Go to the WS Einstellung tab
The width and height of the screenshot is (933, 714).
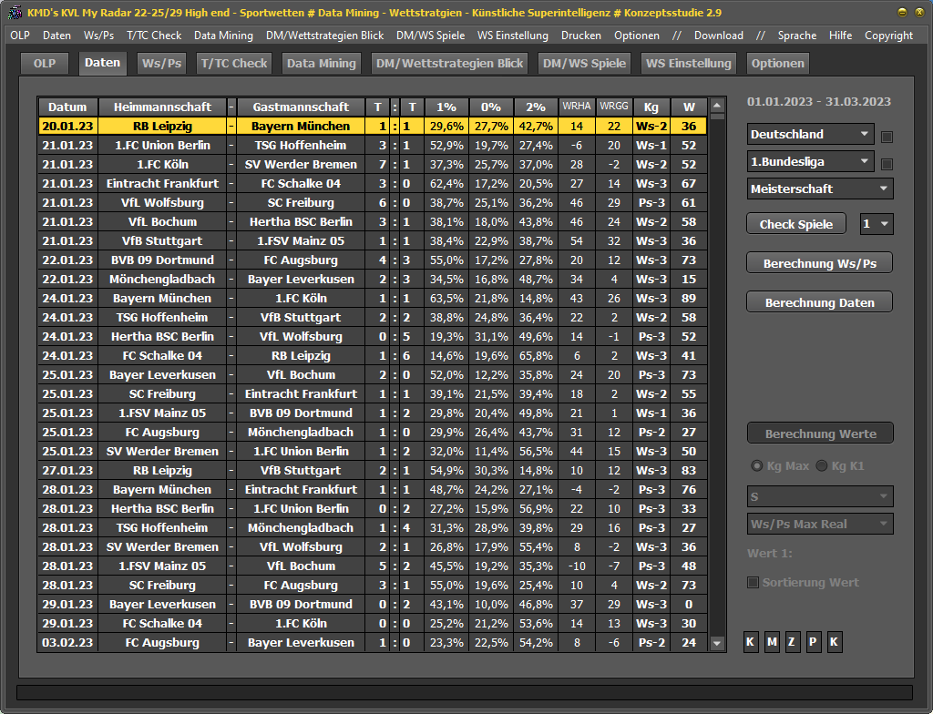689,64
